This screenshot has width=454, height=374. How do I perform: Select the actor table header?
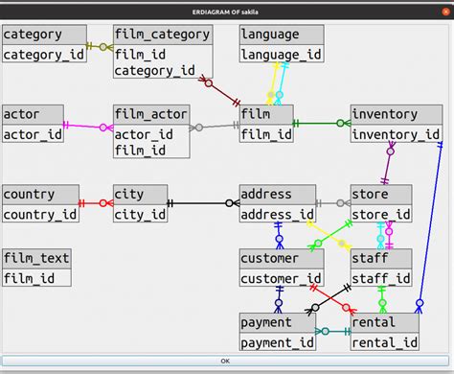pyautogui.click(x=33, y=115)
